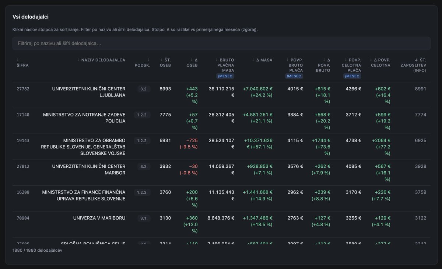This screenshot has height=269, width=442.
Task: Click /MESEC badge under Povp. celotna plača
Action: click(352, 76)
